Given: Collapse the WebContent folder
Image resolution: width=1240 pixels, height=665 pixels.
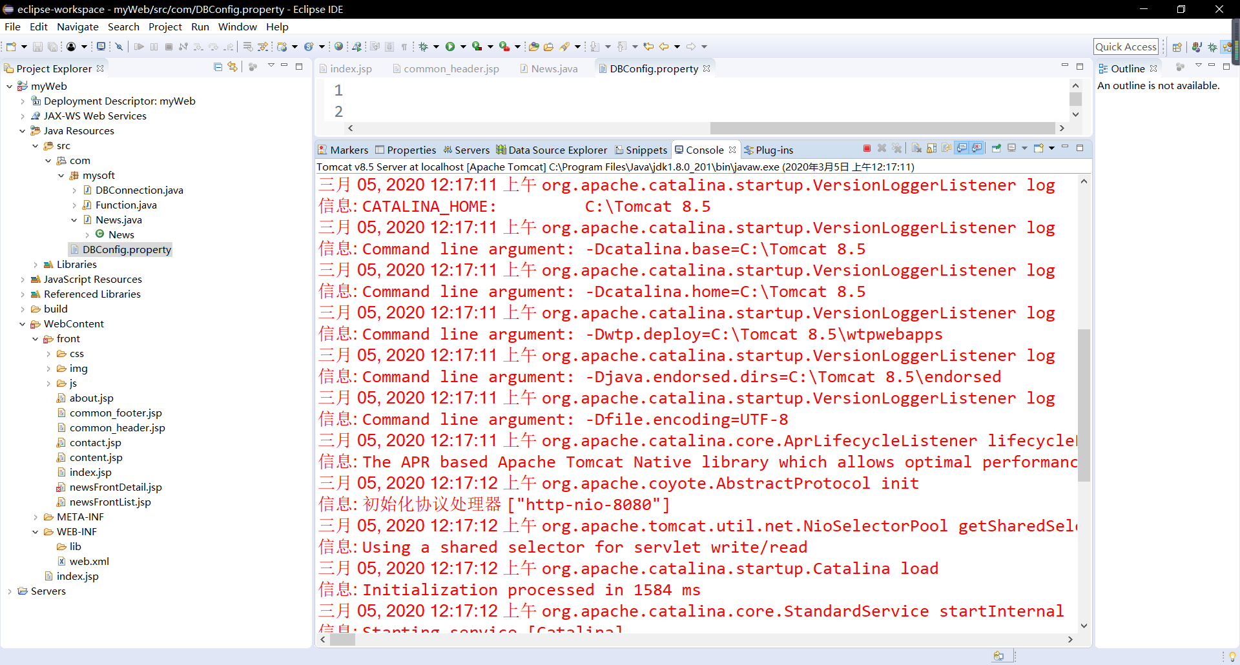Looking at the screenshot, I should pos(23,323).
